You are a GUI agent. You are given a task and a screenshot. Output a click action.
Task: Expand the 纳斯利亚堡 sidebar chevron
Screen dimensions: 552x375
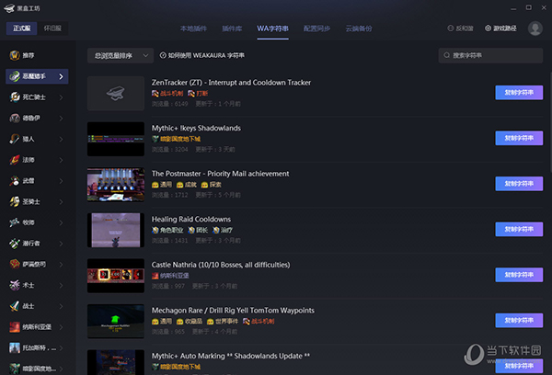(x=62, y=326)
